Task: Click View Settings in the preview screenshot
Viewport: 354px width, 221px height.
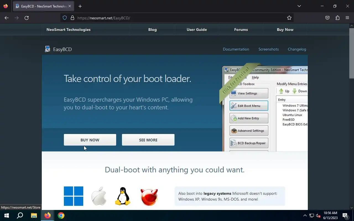Action: point(249,93)
